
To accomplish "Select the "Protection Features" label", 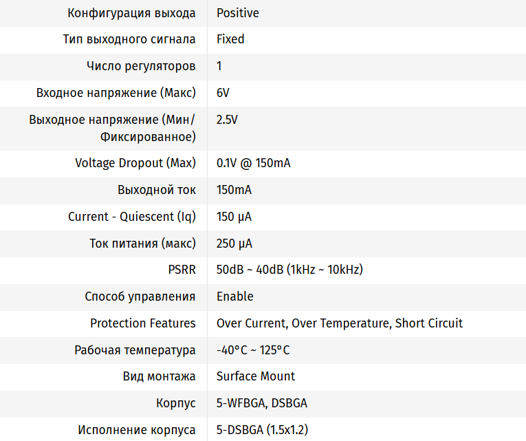I will 143,323.
